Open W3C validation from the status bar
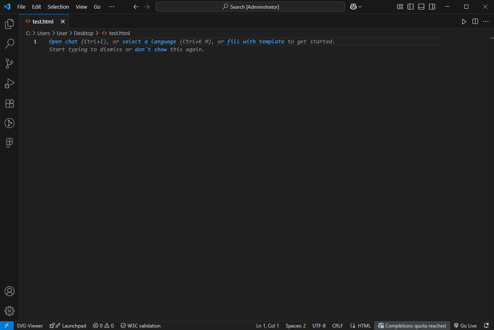The height and width of the screenshot is (330, 494). [x=140, y=325]
